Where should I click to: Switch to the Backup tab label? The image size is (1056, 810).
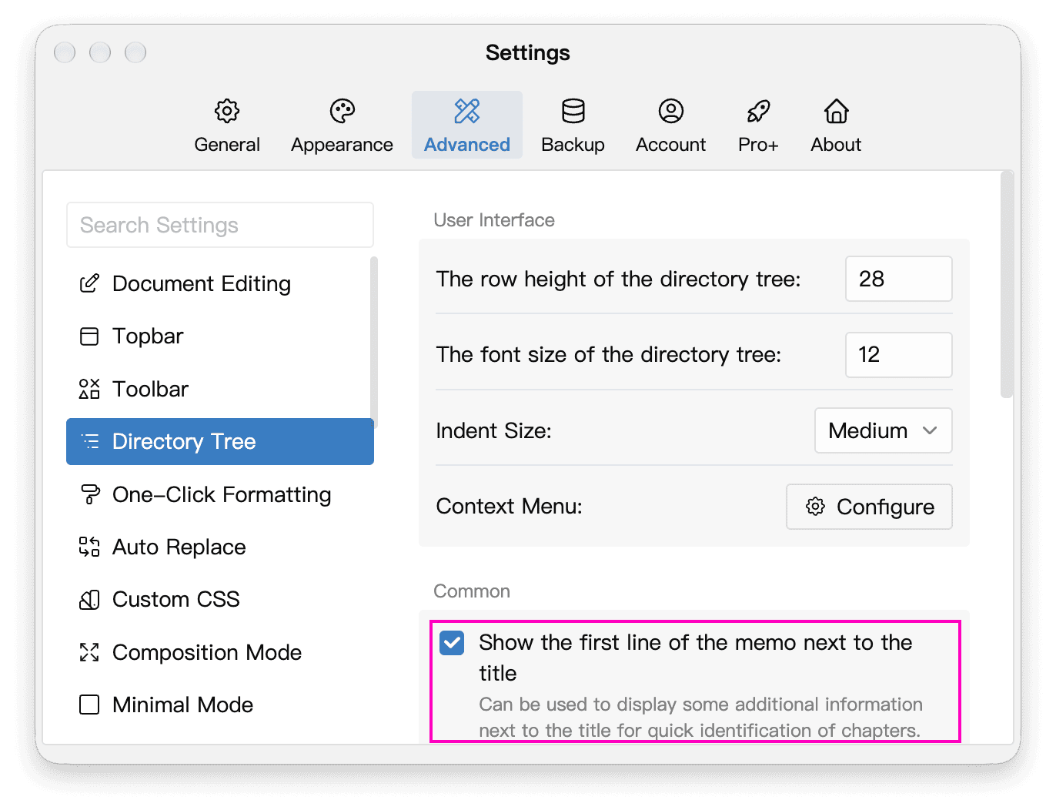tap(573, 145)
